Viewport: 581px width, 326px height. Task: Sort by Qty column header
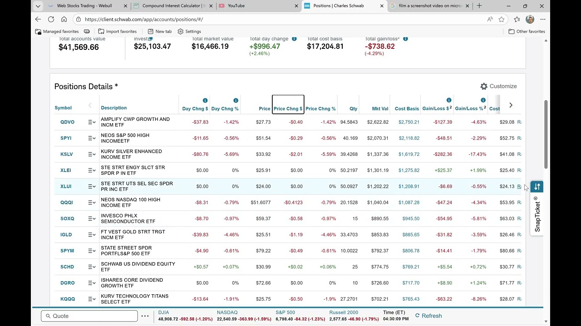[354, 109]
